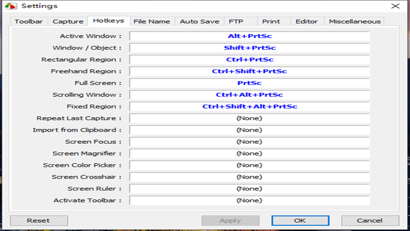Screen dimensions: 410x231
Task: Go to the Auto Save tab
Action: tap(200, 21)
